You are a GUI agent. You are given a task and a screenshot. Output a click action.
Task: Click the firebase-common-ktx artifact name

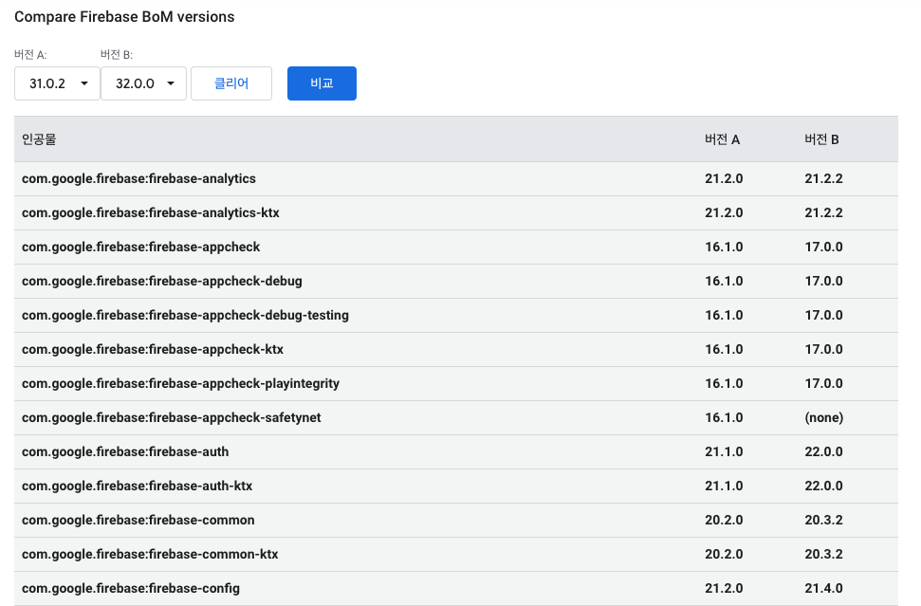click(150, 554)
